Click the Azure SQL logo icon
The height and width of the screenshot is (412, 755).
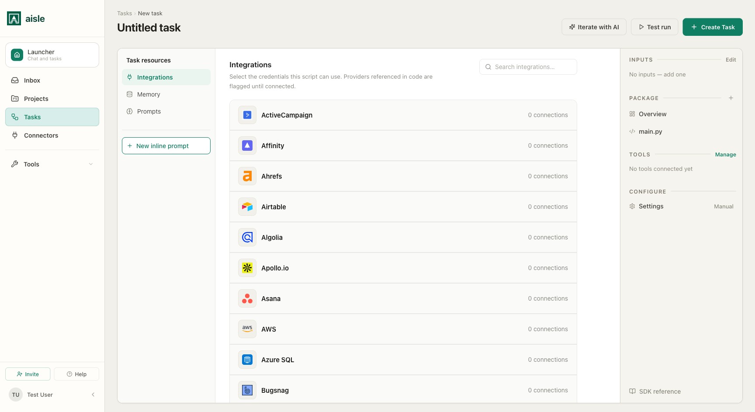(x=247, y=360)
